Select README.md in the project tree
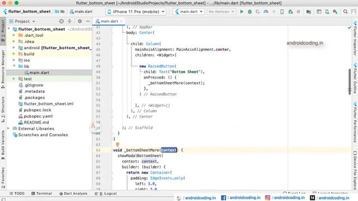358x201 pixels. coord(36,122)
